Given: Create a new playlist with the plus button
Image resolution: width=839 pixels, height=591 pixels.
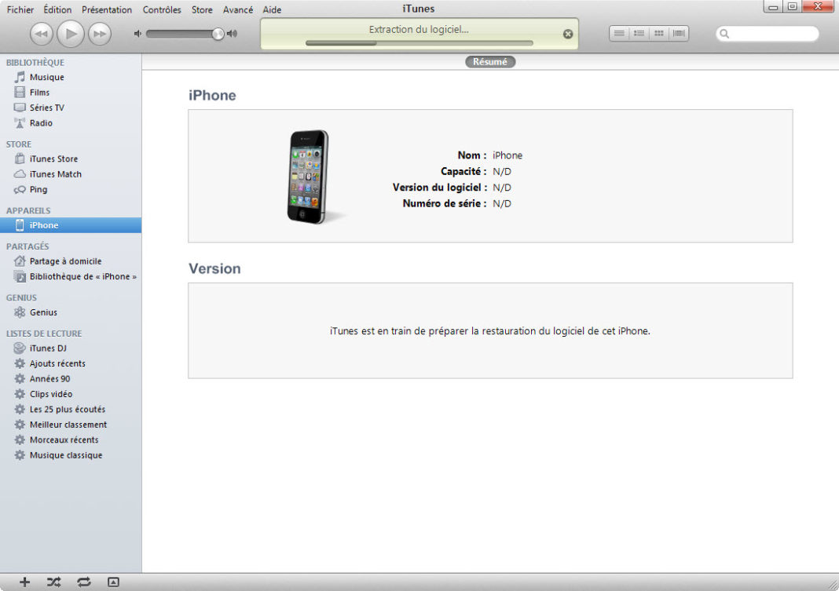Looking at the screenshot, I should [24, 582].
